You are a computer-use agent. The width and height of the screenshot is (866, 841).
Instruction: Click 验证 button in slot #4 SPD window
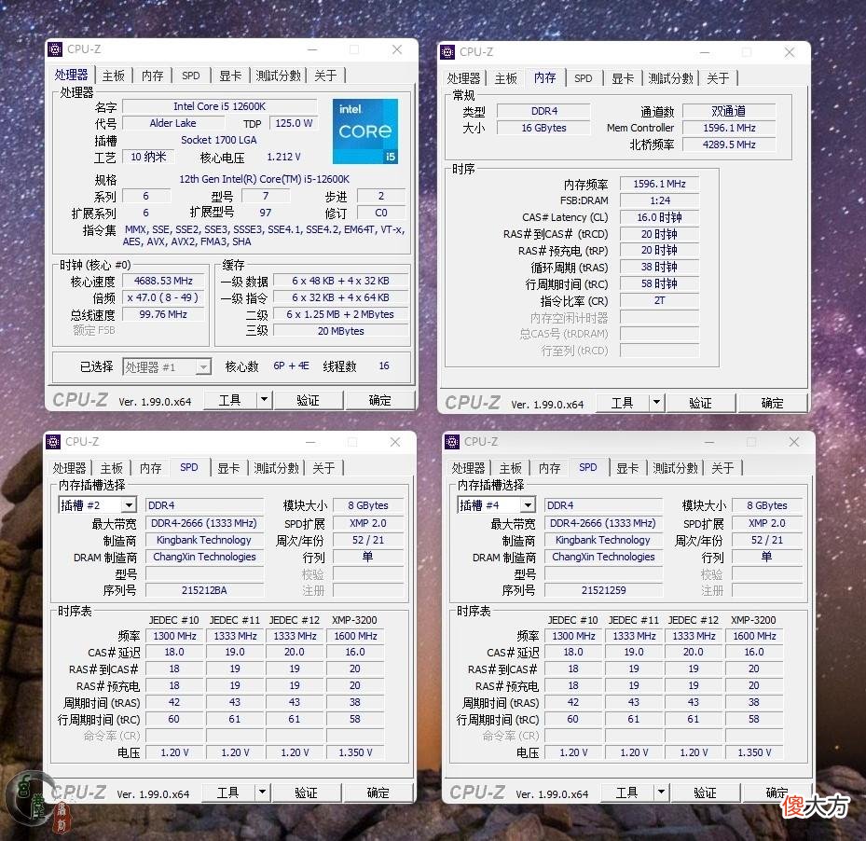point(705,793)
